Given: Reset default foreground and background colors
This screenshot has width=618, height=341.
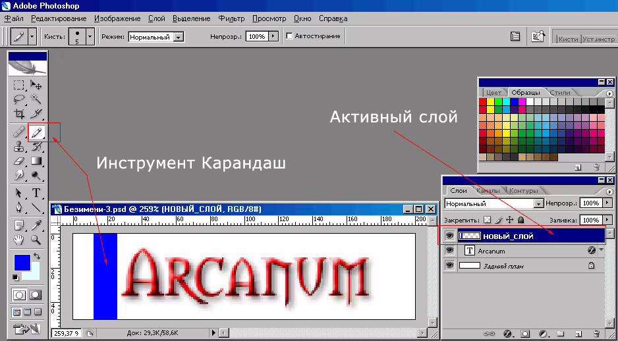Looking at the screenshot, I should pos(16,278).
